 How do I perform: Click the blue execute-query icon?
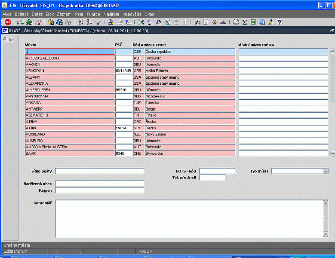tap(59, 22)
